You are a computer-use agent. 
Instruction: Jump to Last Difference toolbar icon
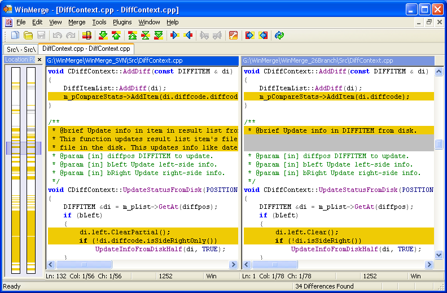click(x=159, y=36)
